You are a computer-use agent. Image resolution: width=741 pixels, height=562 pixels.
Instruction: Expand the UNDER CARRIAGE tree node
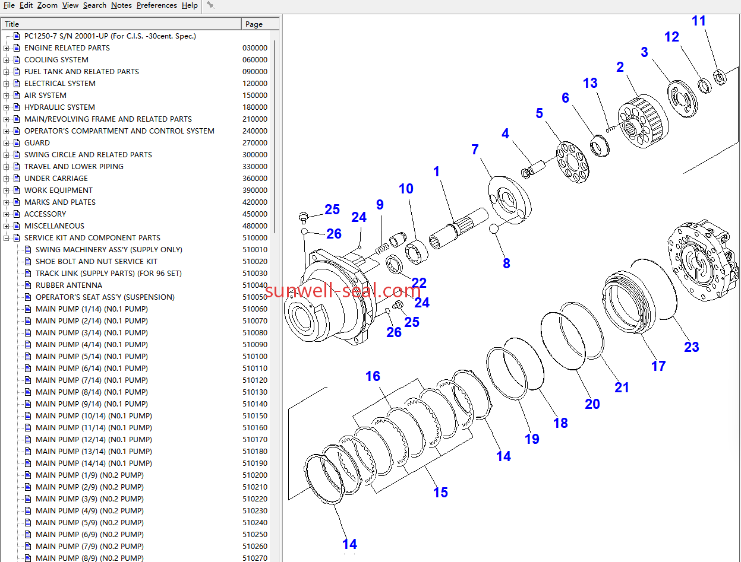(x=6, y=179)
